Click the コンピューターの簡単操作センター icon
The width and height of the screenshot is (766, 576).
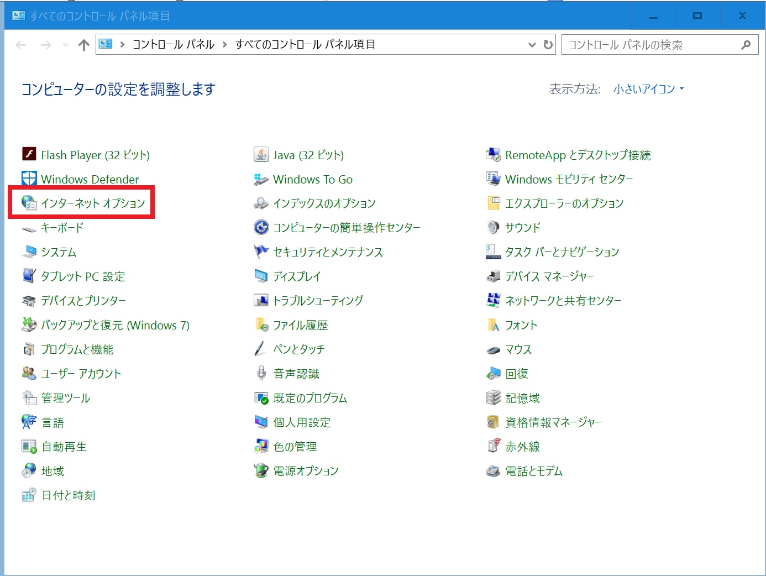261,227
